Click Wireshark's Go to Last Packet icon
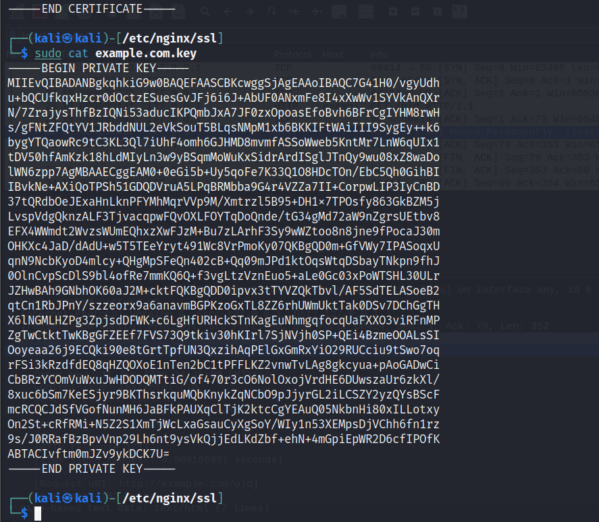The width and height of the screenshot is (599, 522). coord(316,12)
